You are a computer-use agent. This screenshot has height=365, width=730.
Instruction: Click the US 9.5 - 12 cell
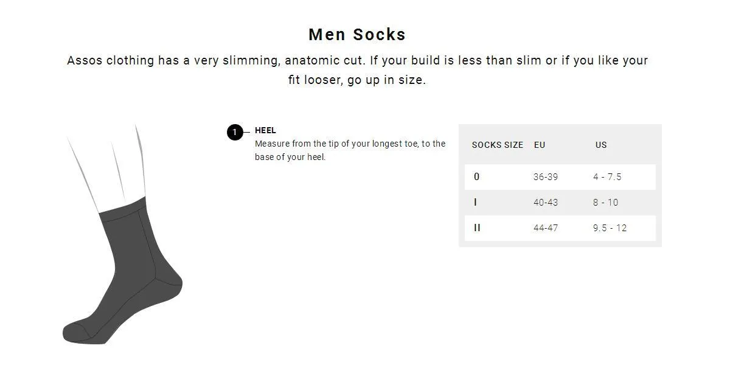coord(610,228)
